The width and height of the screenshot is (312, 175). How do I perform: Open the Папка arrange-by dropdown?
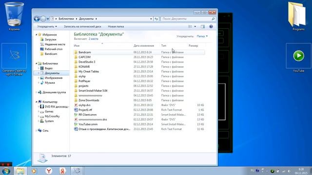(x=202, y=36)
